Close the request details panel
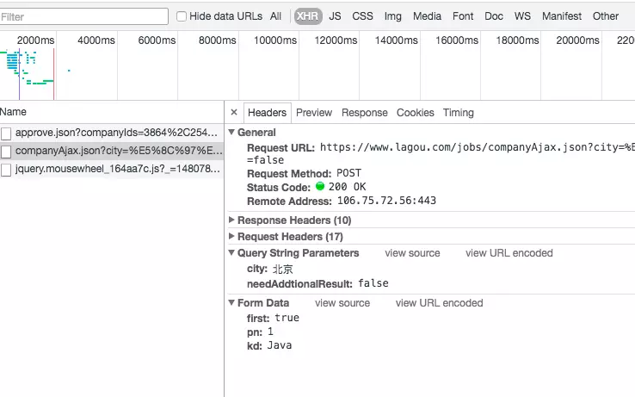 (x=234, y=113)
